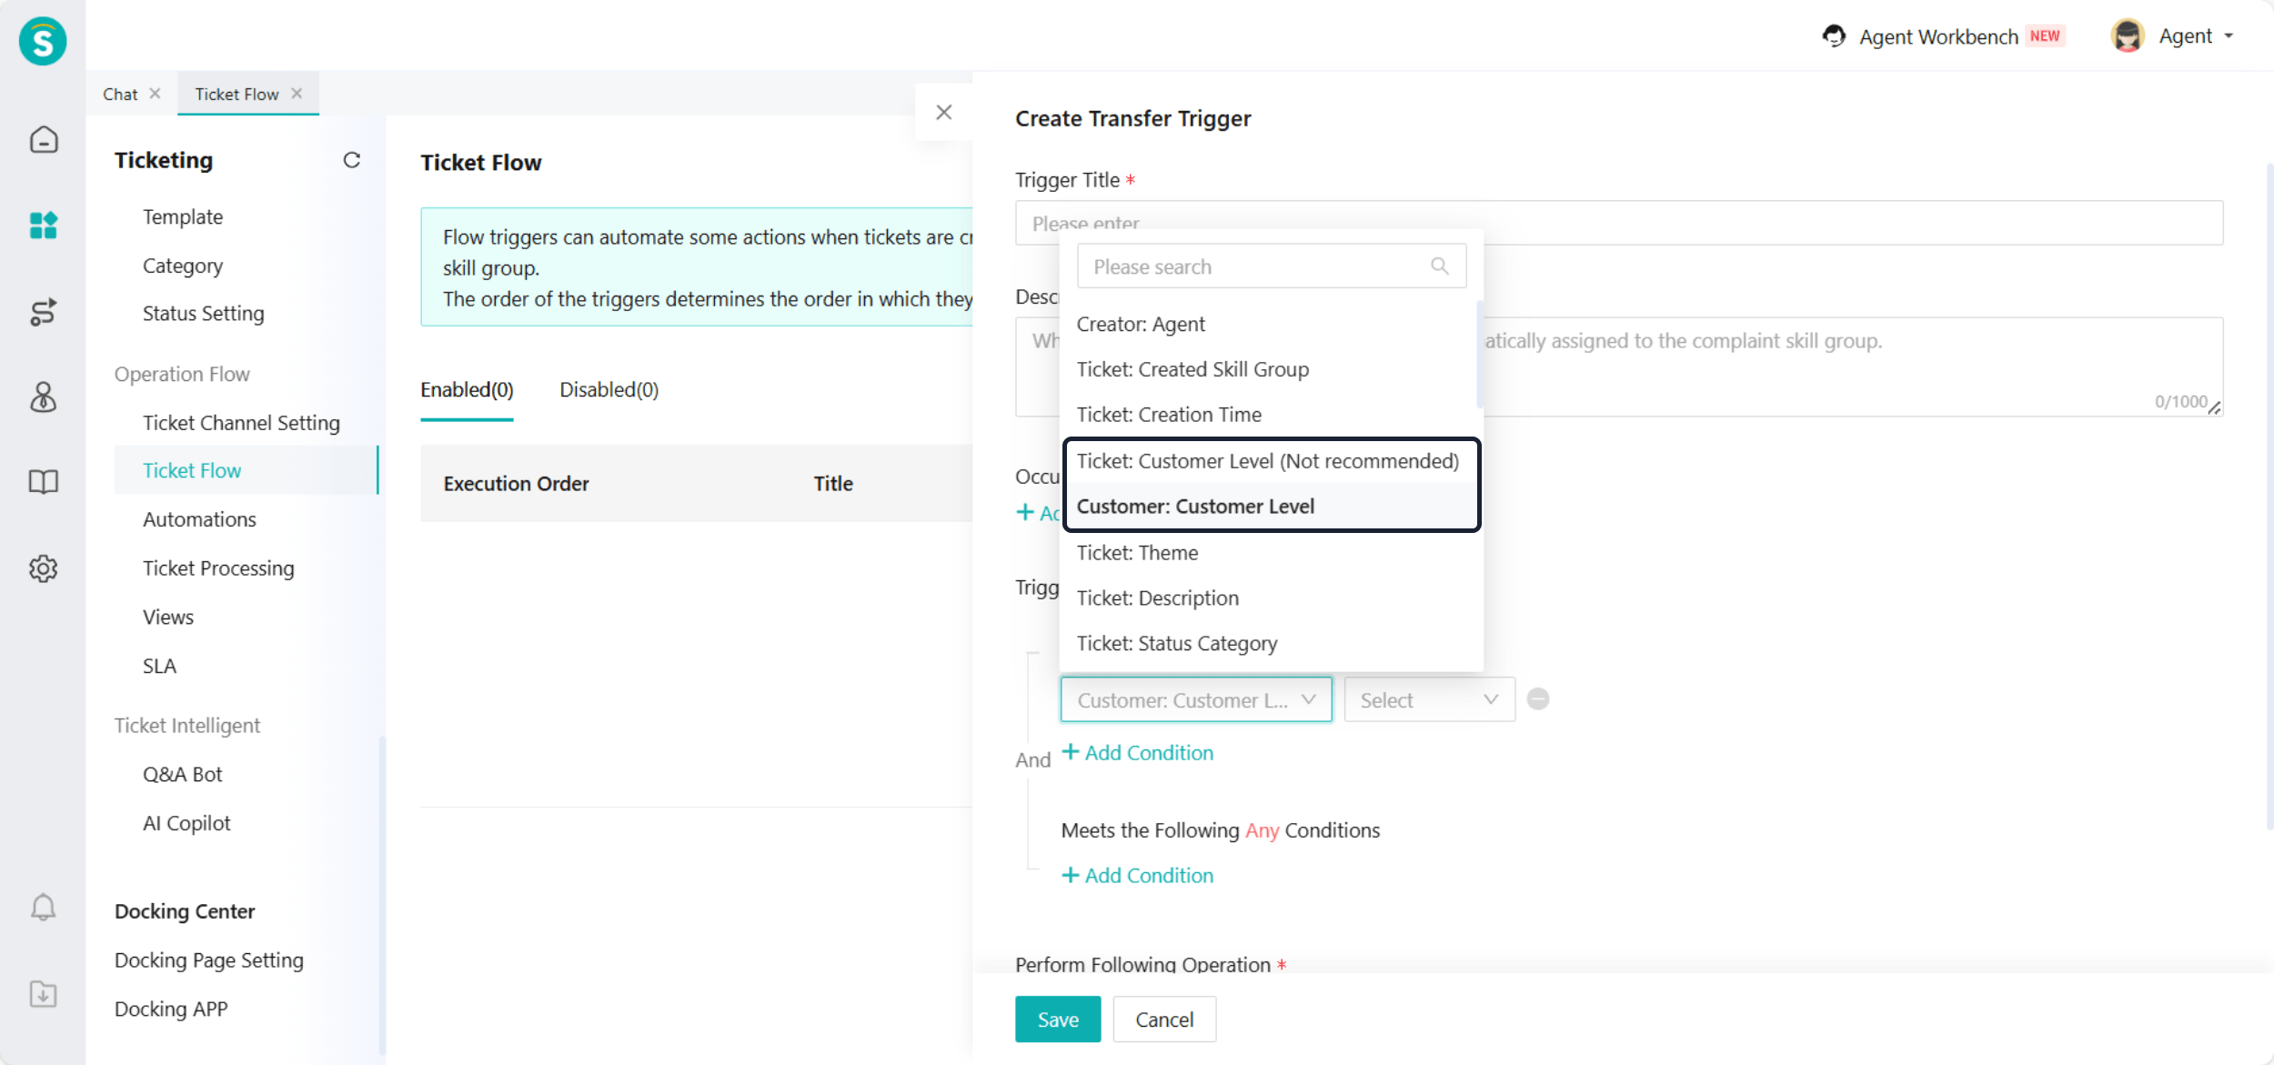Click the ticket flow routing sidebar icon
The height and width of the screenshot is (1065, 2274).
[x=43, y=311]
